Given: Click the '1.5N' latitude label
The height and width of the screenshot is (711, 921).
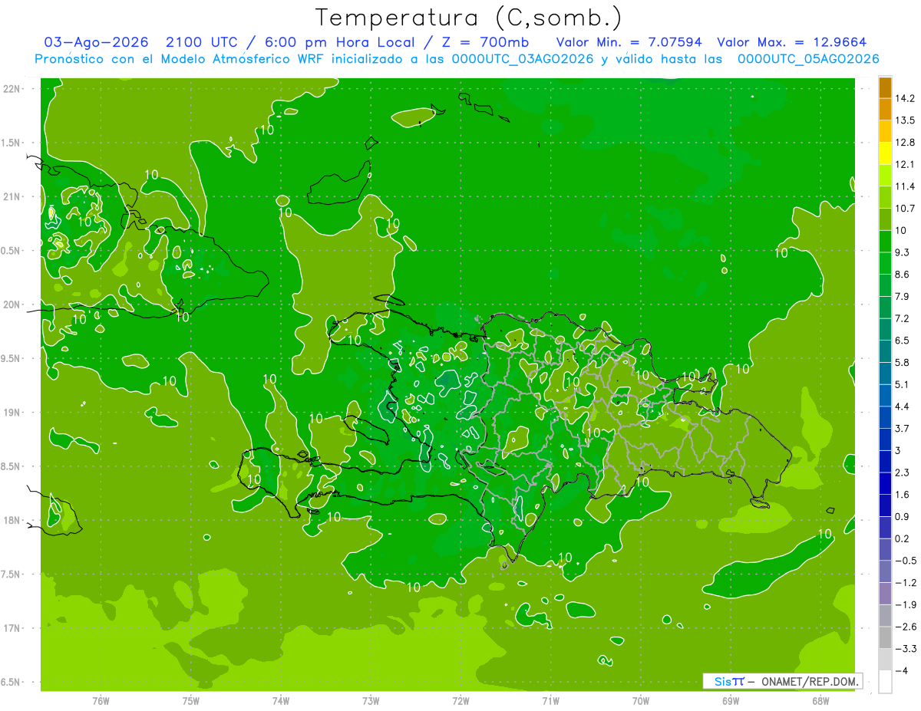Looking at the screenshot, I should (12, 143).
